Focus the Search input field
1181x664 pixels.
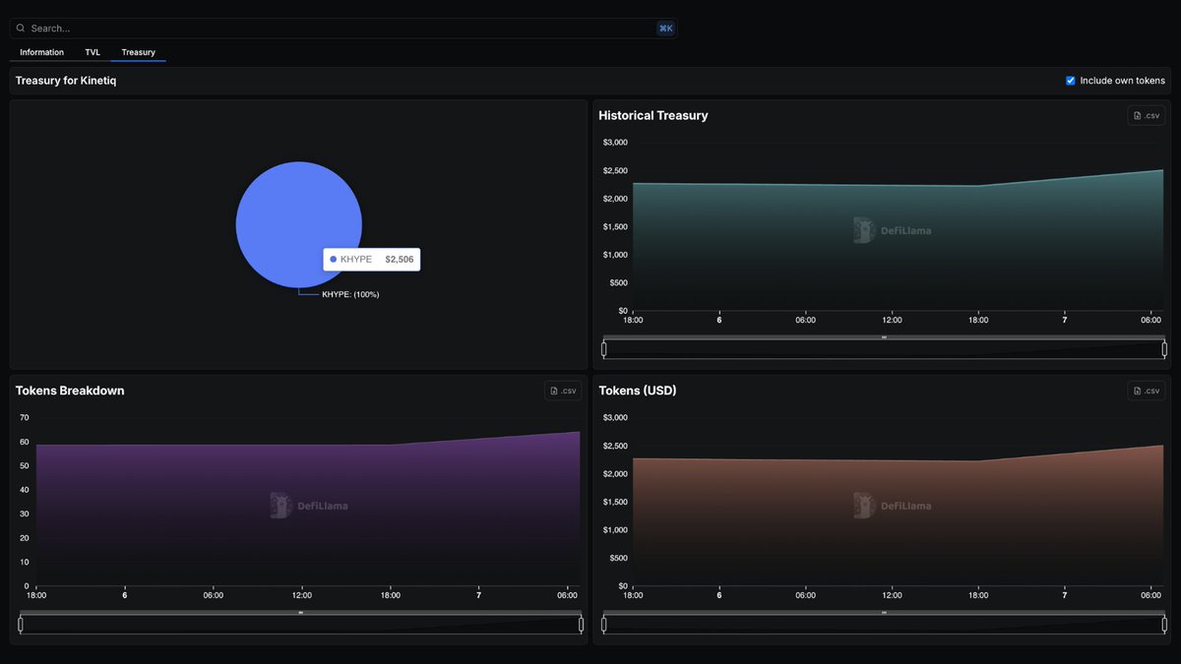(x=335, y=29)
